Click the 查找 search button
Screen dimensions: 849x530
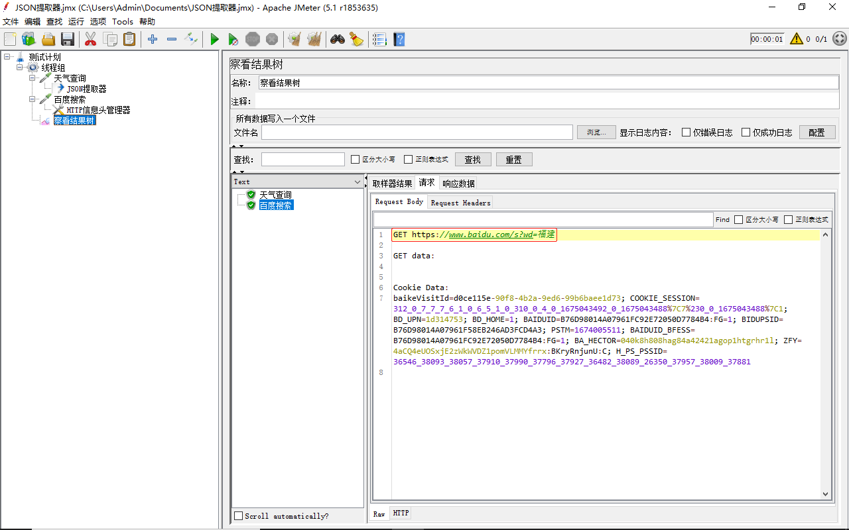[x=472, y=160]
